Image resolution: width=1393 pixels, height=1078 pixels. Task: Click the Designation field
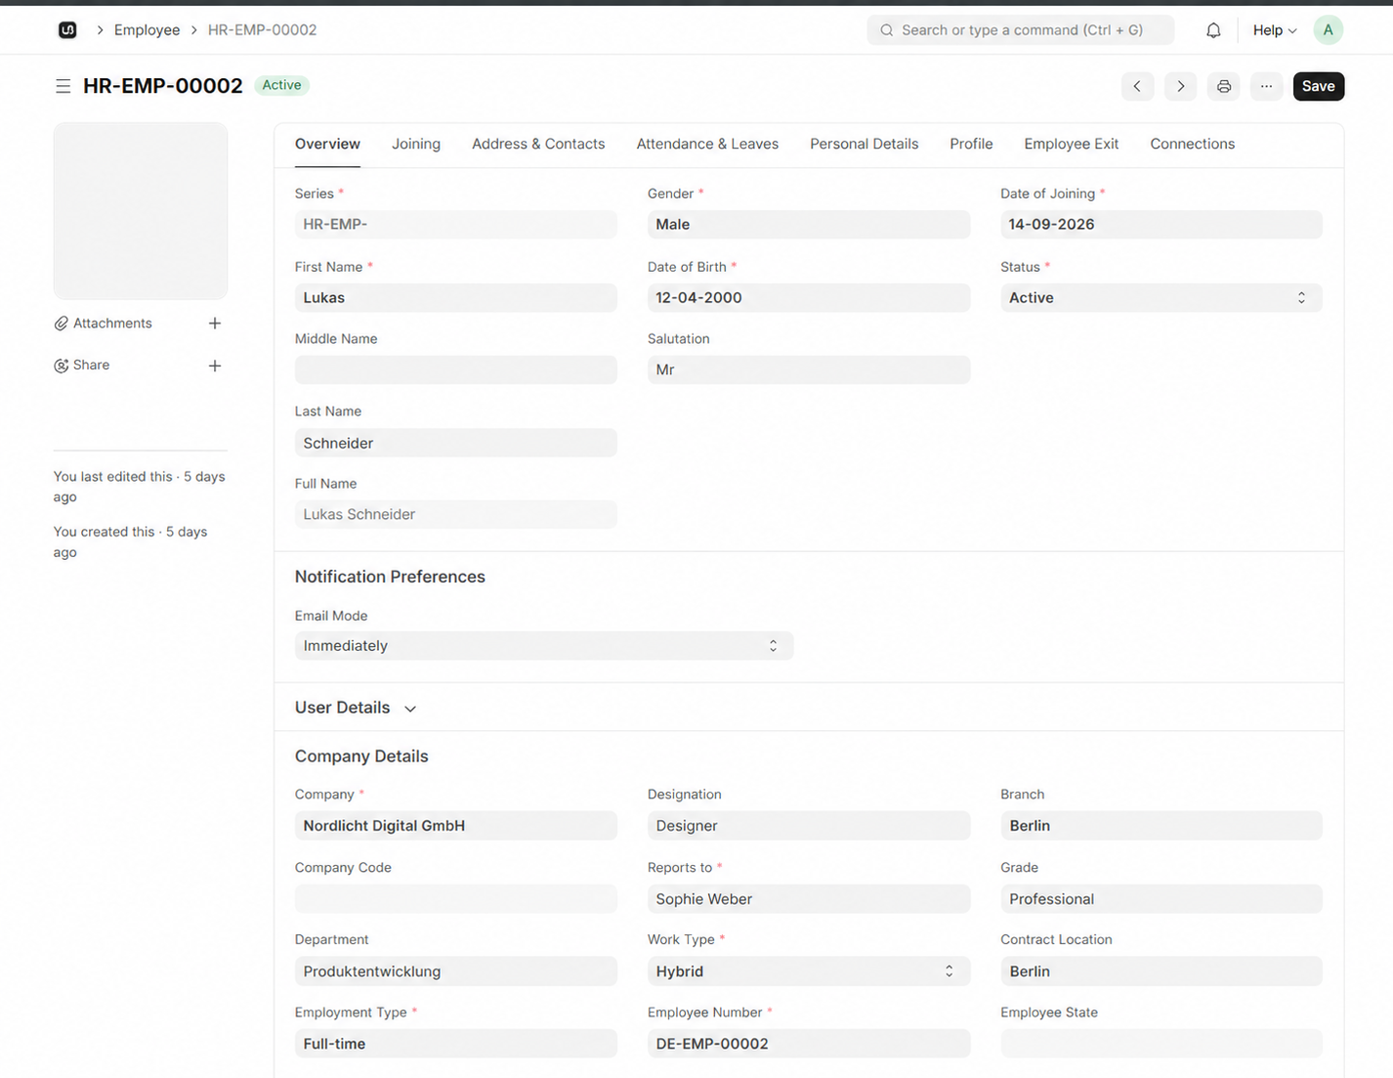(x=808, y=826)
